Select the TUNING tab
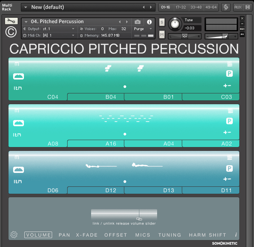 [169, 235]
